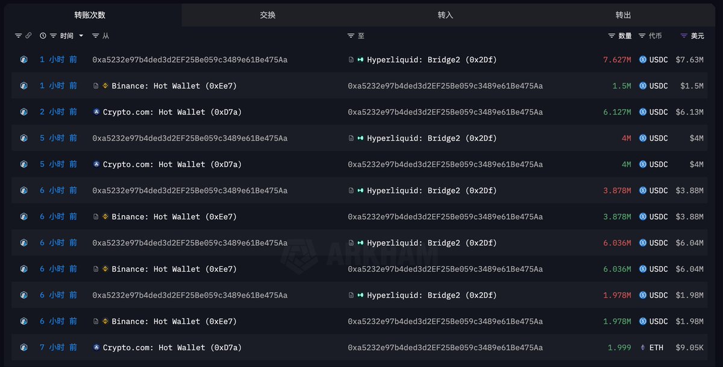
Task: Go to the 转出 tab
Action: click(624, 15)
